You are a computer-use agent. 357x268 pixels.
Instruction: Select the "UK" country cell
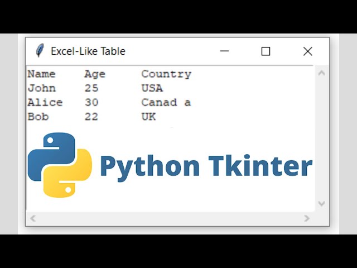point(148,117)
